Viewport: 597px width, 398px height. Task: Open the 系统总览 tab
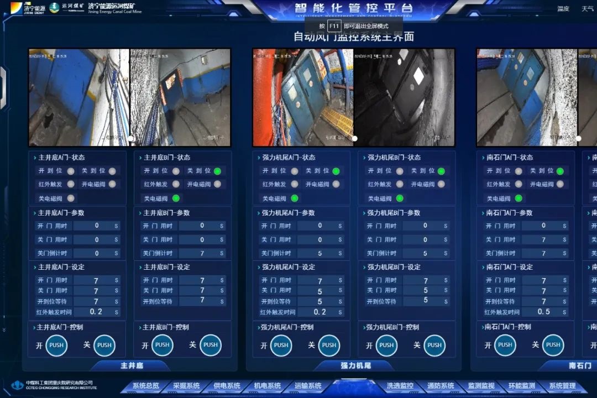tap(146, 386)
